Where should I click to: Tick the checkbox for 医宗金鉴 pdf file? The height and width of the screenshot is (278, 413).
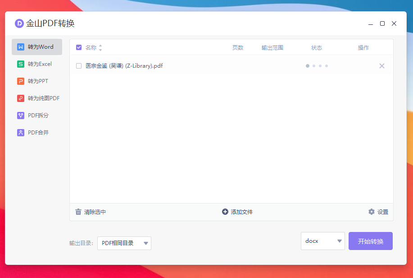tap(79, 66)
